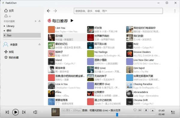180x118 pixels.
Task: Play 如果忧郁是种天赋
Action: (x=145, y=78)
